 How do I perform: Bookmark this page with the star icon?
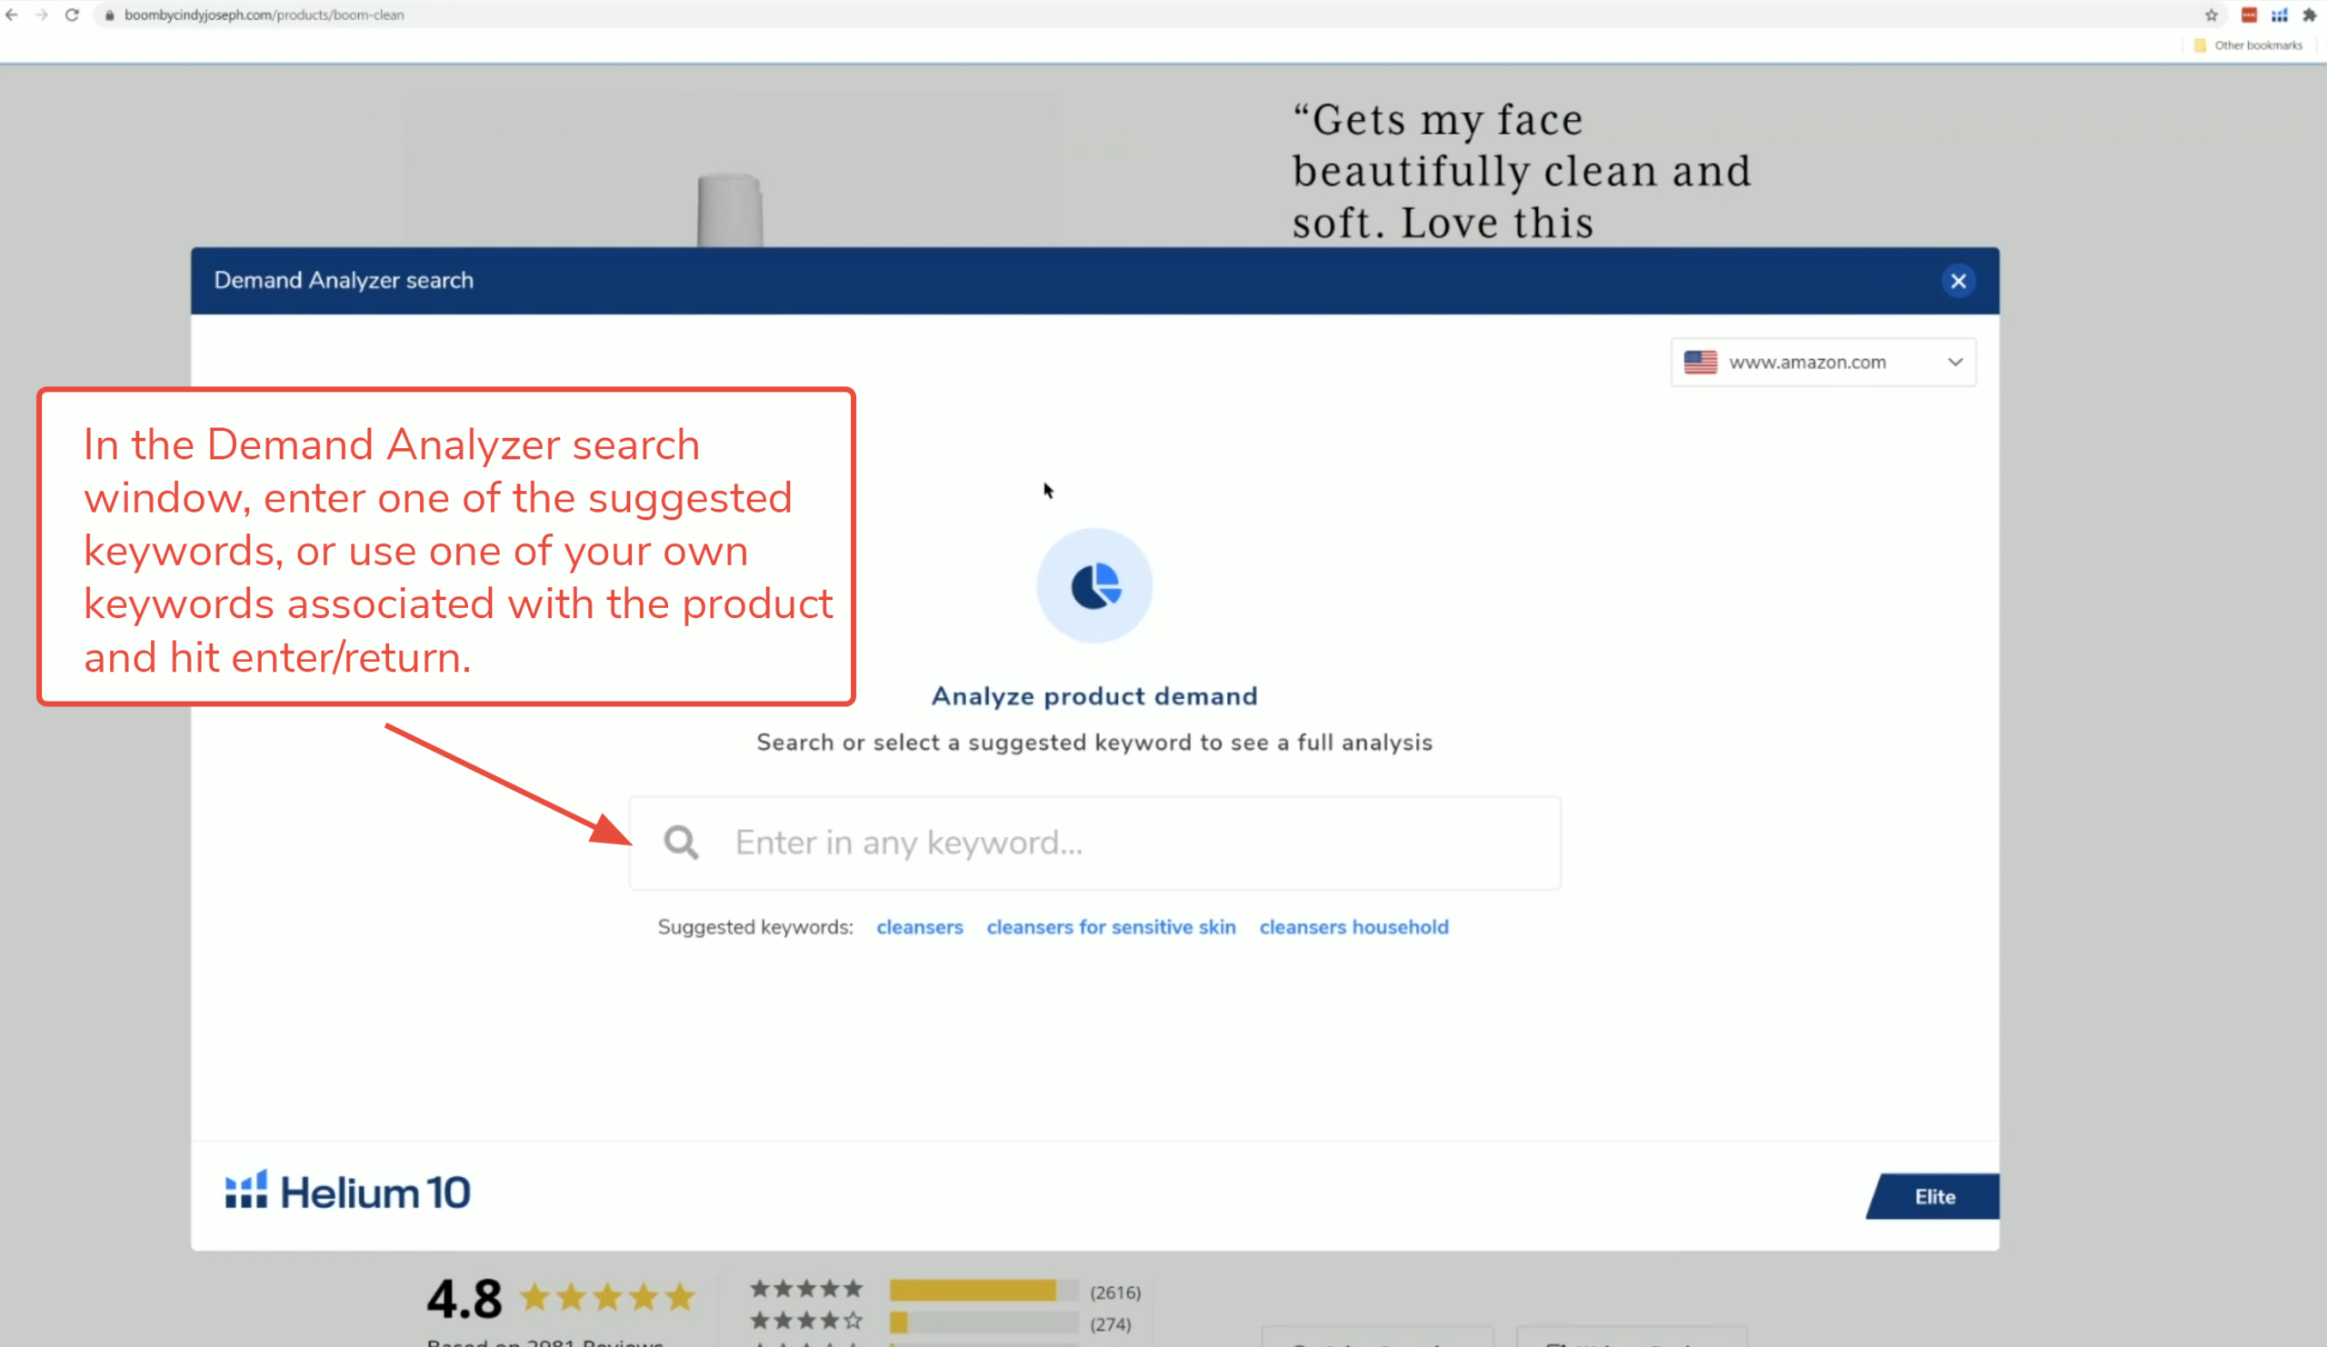tap(2211, 15)
